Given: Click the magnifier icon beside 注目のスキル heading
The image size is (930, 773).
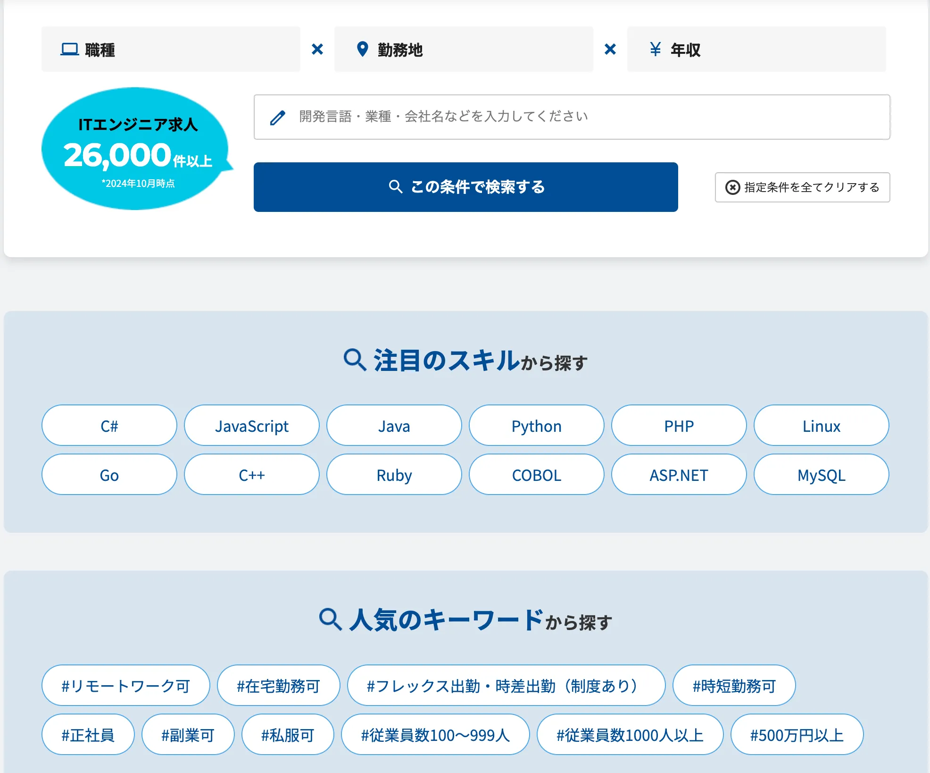Looking at the screenshot, I should tap(355, 360).
